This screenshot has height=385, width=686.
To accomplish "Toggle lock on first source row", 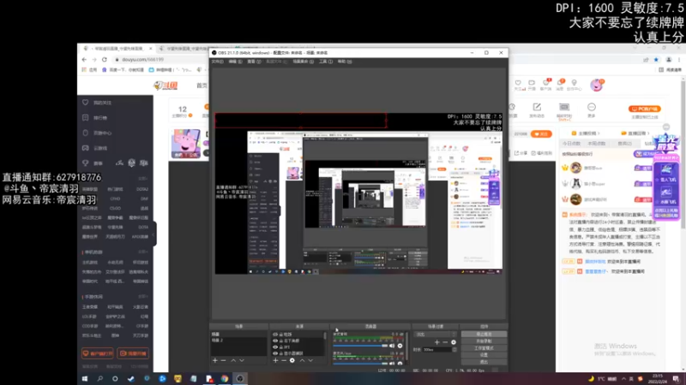I will (x=281, y=335).
